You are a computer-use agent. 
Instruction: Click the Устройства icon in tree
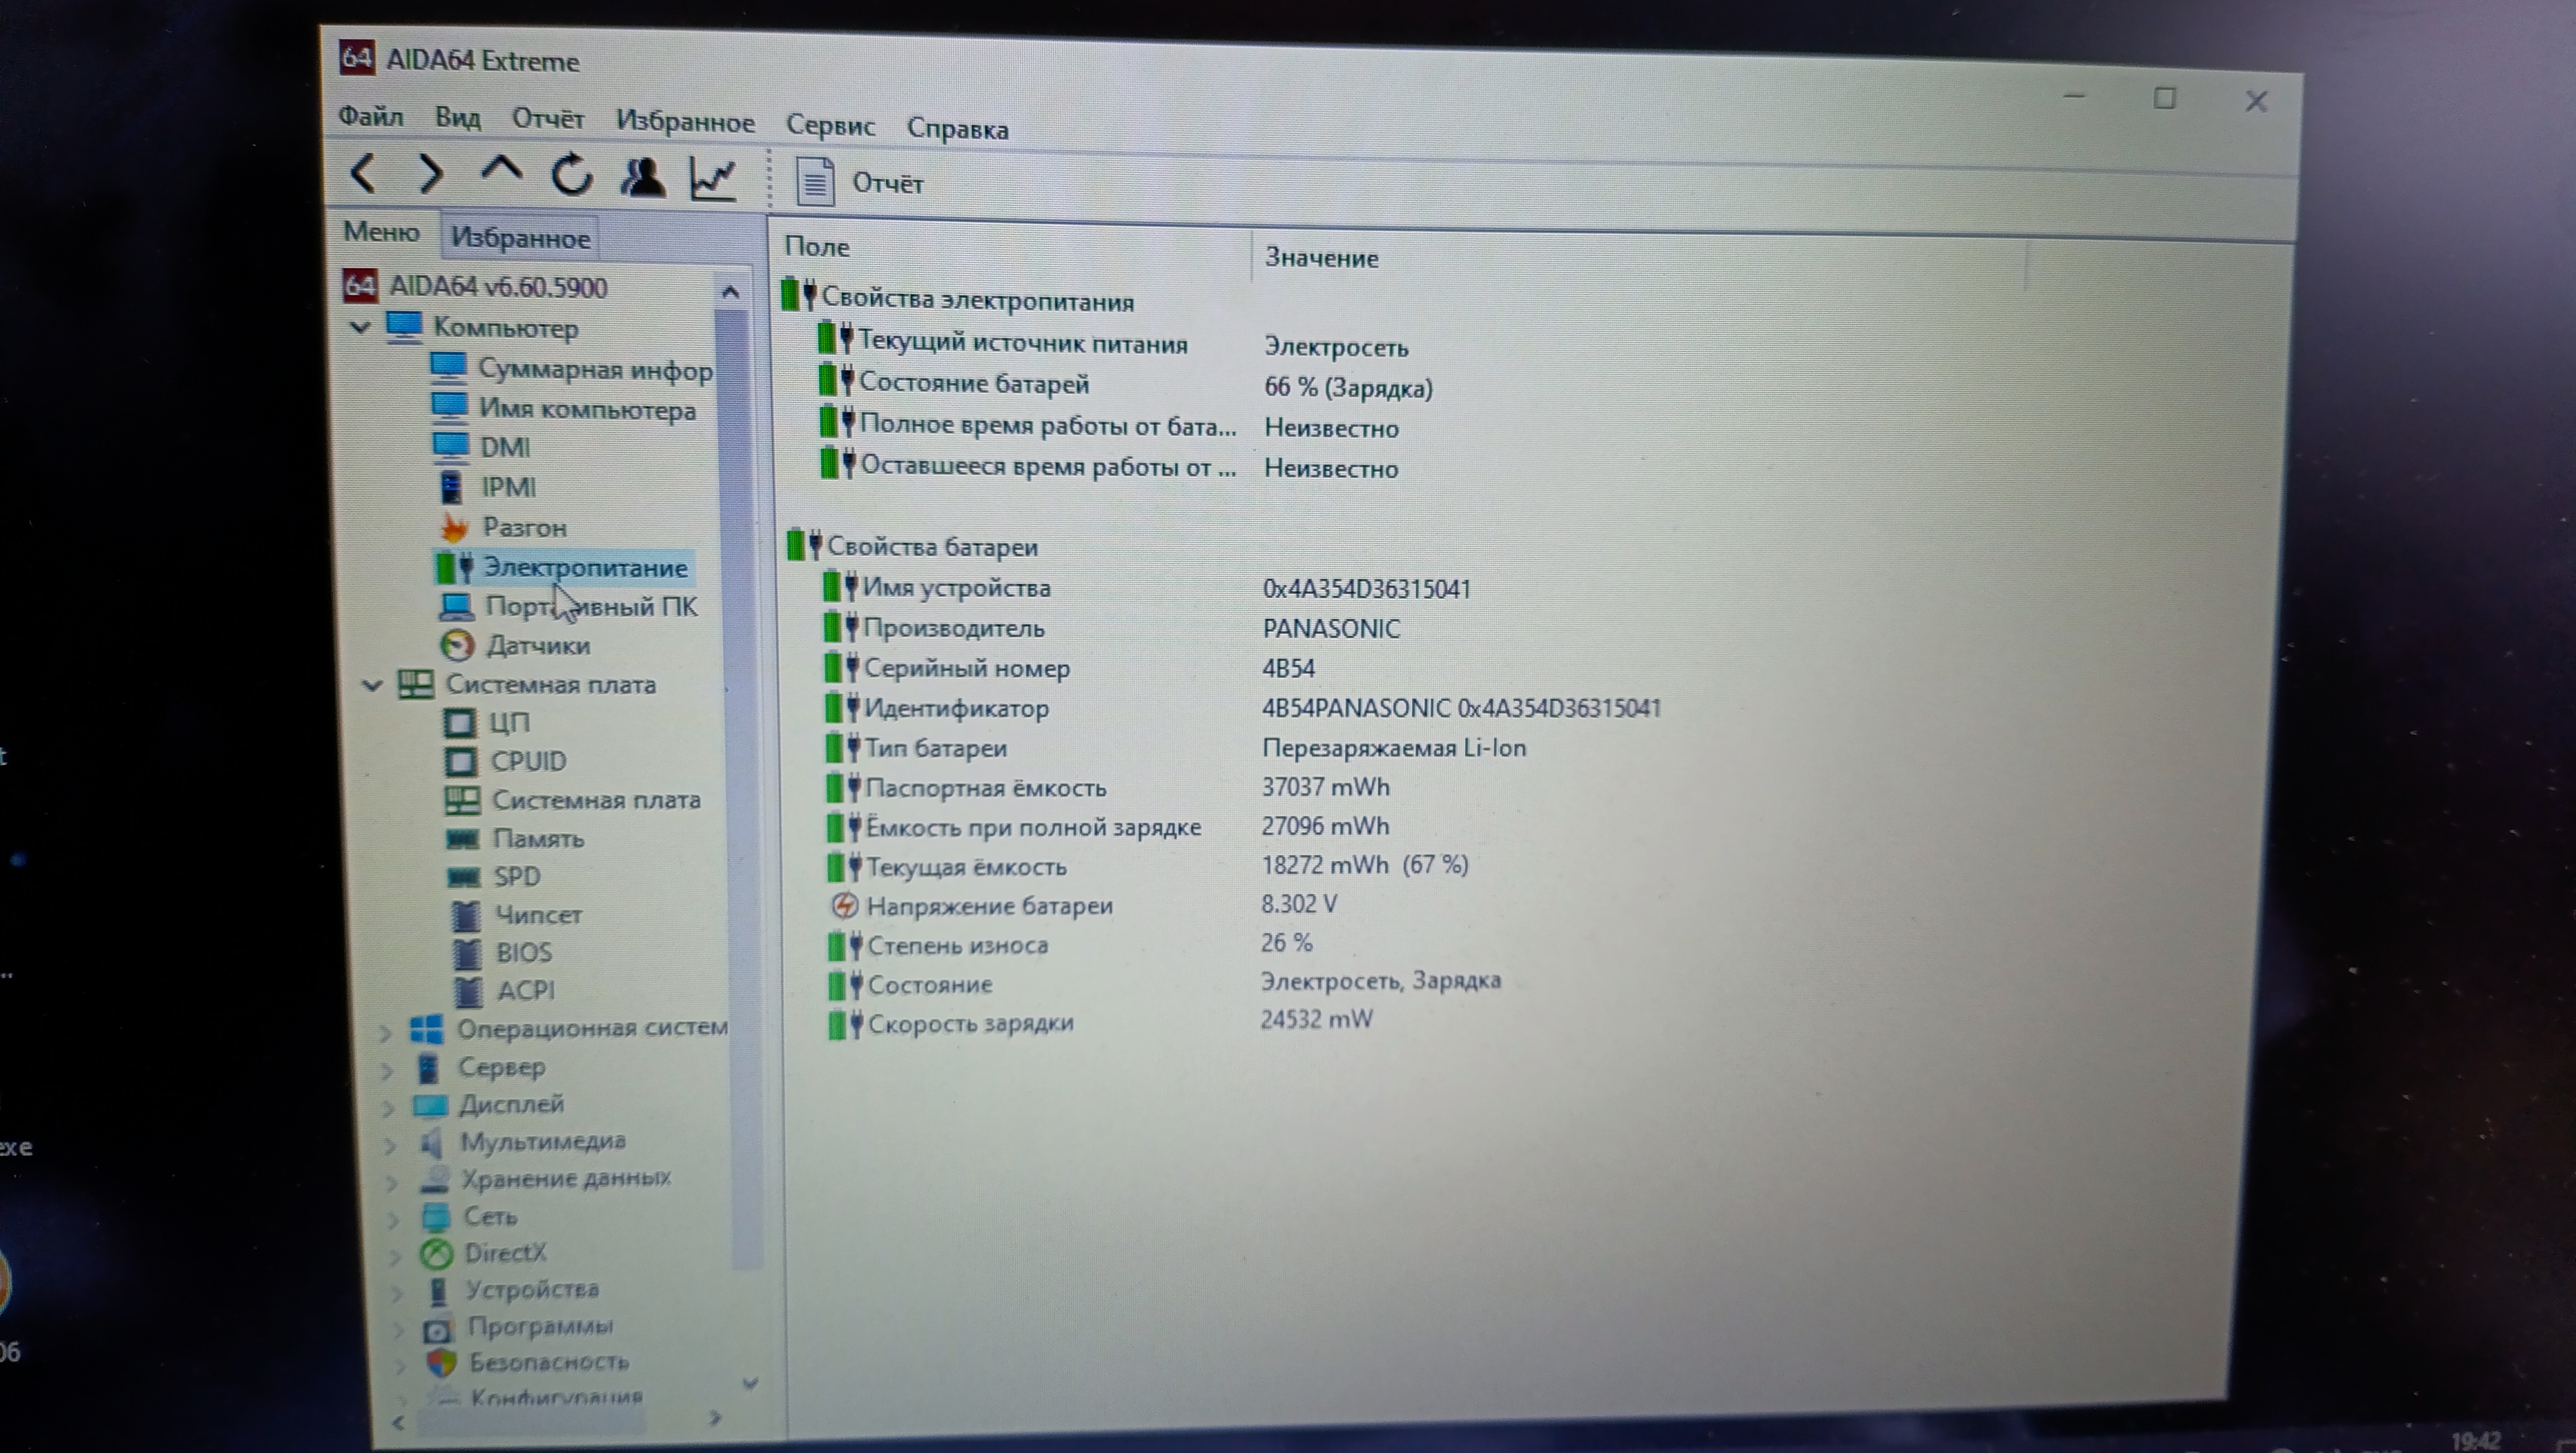pyautogui.click(x=437, y=1291)
